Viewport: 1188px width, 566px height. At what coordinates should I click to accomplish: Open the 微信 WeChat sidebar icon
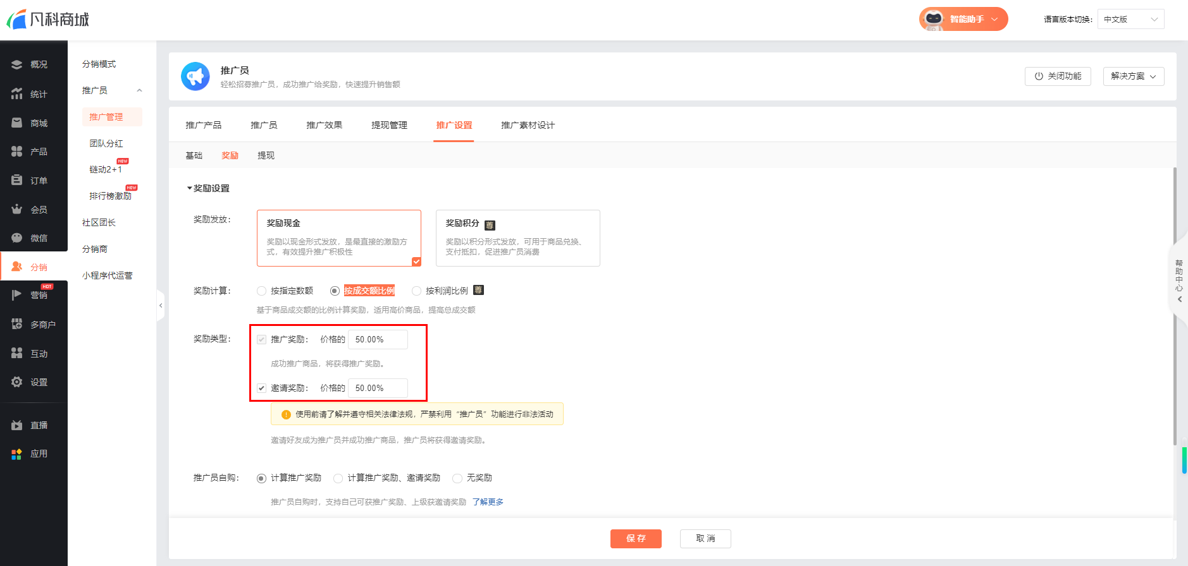pyautogui.click(x=17, y=238)
